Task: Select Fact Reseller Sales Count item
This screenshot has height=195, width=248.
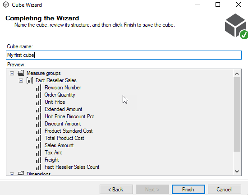Action: [72, 167]
